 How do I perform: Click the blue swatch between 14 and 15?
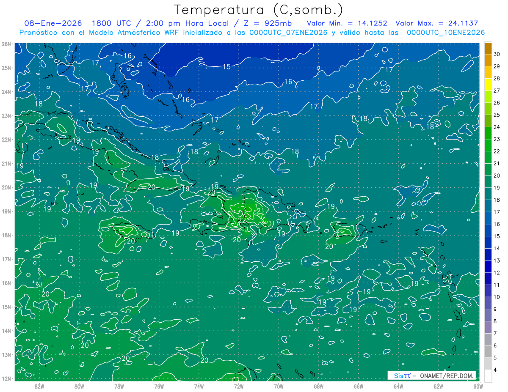(x=488, y=242)
